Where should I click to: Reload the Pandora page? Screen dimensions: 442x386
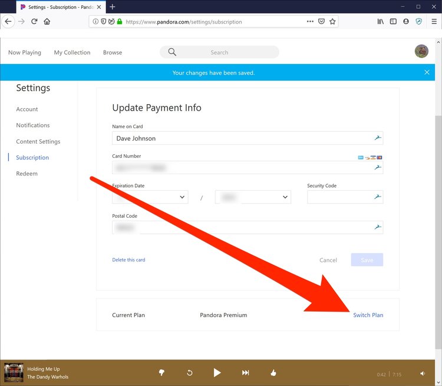coord(34,21)
